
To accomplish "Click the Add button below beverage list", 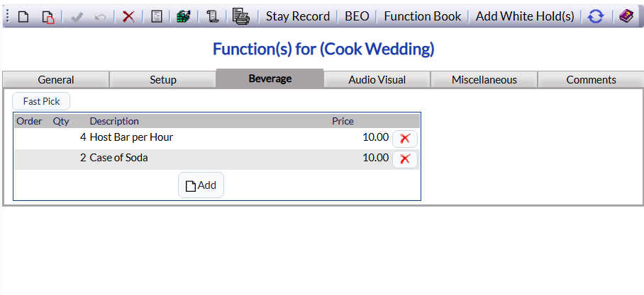I will [x=201, y=185].
